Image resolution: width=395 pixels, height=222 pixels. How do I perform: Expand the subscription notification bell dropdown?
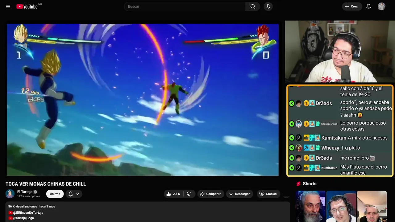[74, 194]
